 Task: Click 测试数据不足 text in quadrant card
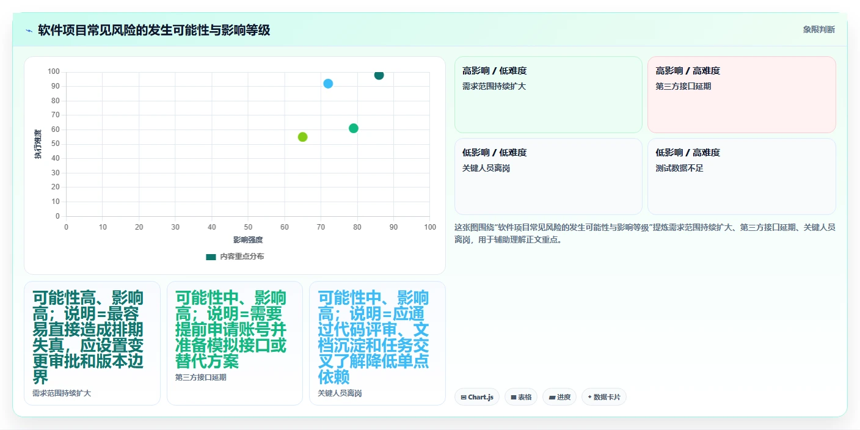coord(680,168)
